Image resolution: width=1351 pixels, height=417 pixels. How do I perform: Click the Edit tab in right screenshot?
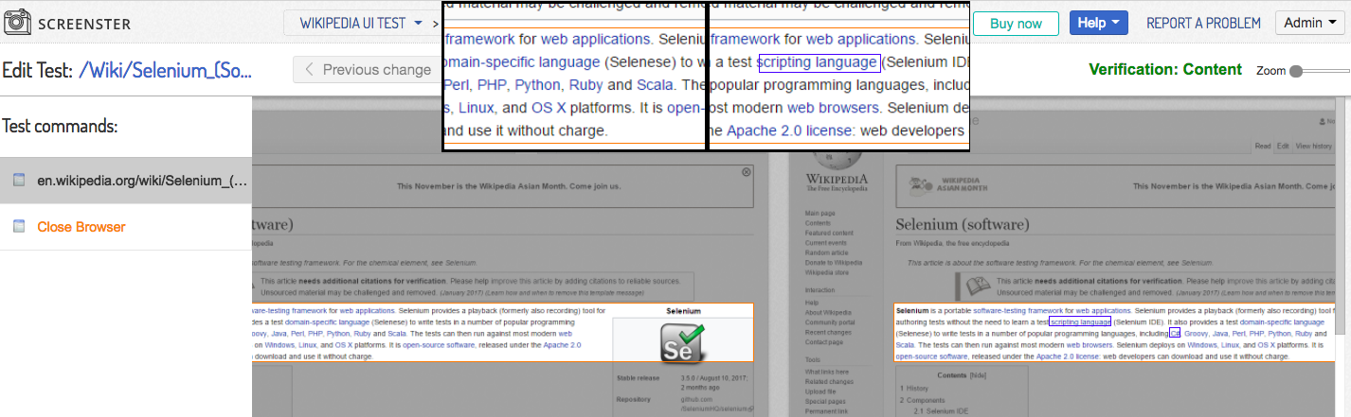coord(1283,147)
